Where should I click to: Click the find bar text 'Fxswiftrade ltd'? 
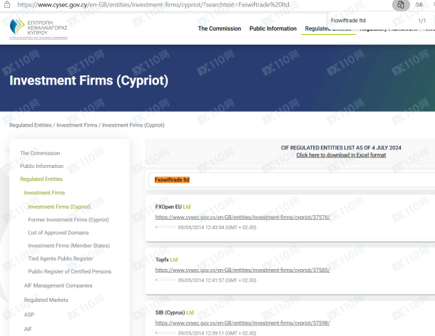tap(348, 21)
